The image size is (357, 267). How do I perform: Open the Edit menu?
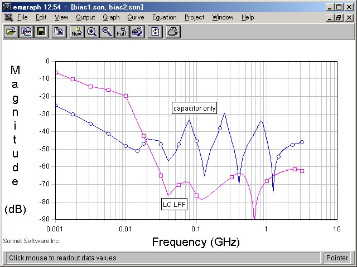[x=41, y=17]
